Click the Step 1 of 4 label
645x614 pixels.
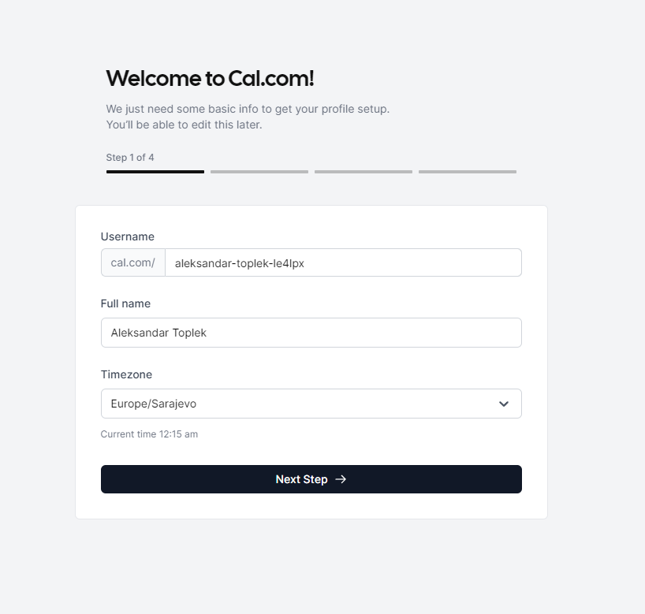coord(130,157)
